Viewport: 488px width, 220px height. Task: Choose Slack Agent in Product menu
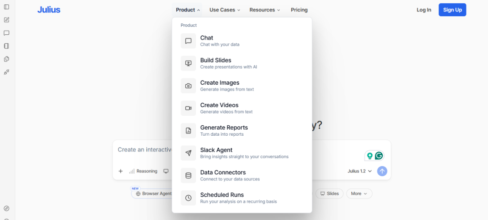coord(242,153)
